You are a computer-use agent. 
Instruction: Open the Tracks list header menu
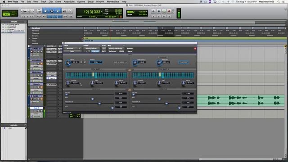[25, 22]
